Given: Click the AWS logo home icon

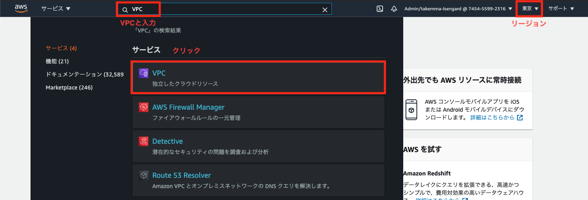Looking at the screenshot, I should pyautogui.click(x=21, y=8).
